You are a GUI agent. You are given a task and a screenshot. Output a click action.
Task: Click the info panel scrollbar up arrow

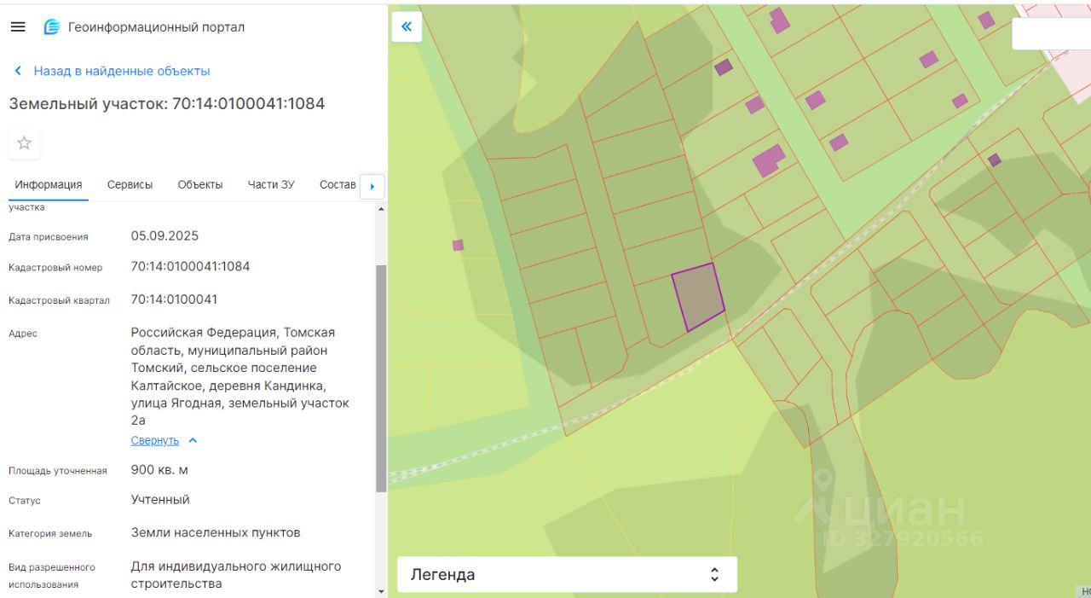click(381, 209)
